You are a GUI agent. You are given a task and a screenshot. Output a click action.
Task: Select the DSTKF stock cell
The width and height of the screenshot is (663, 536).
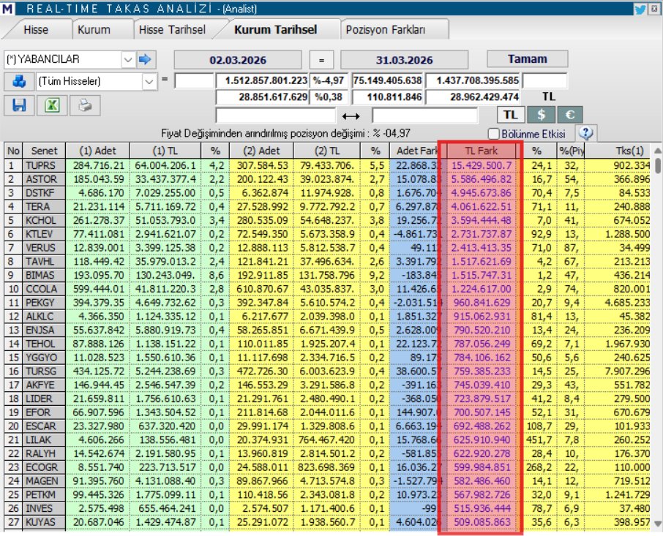click(44, 193)
